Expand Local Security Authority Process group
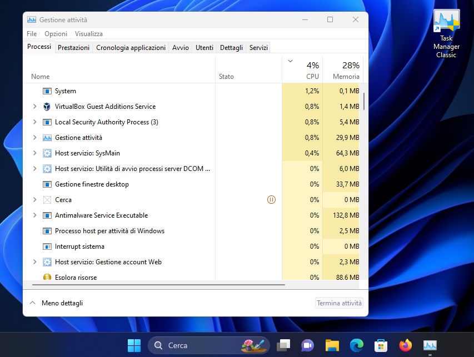Screen dimensions: 474x357 34,122
